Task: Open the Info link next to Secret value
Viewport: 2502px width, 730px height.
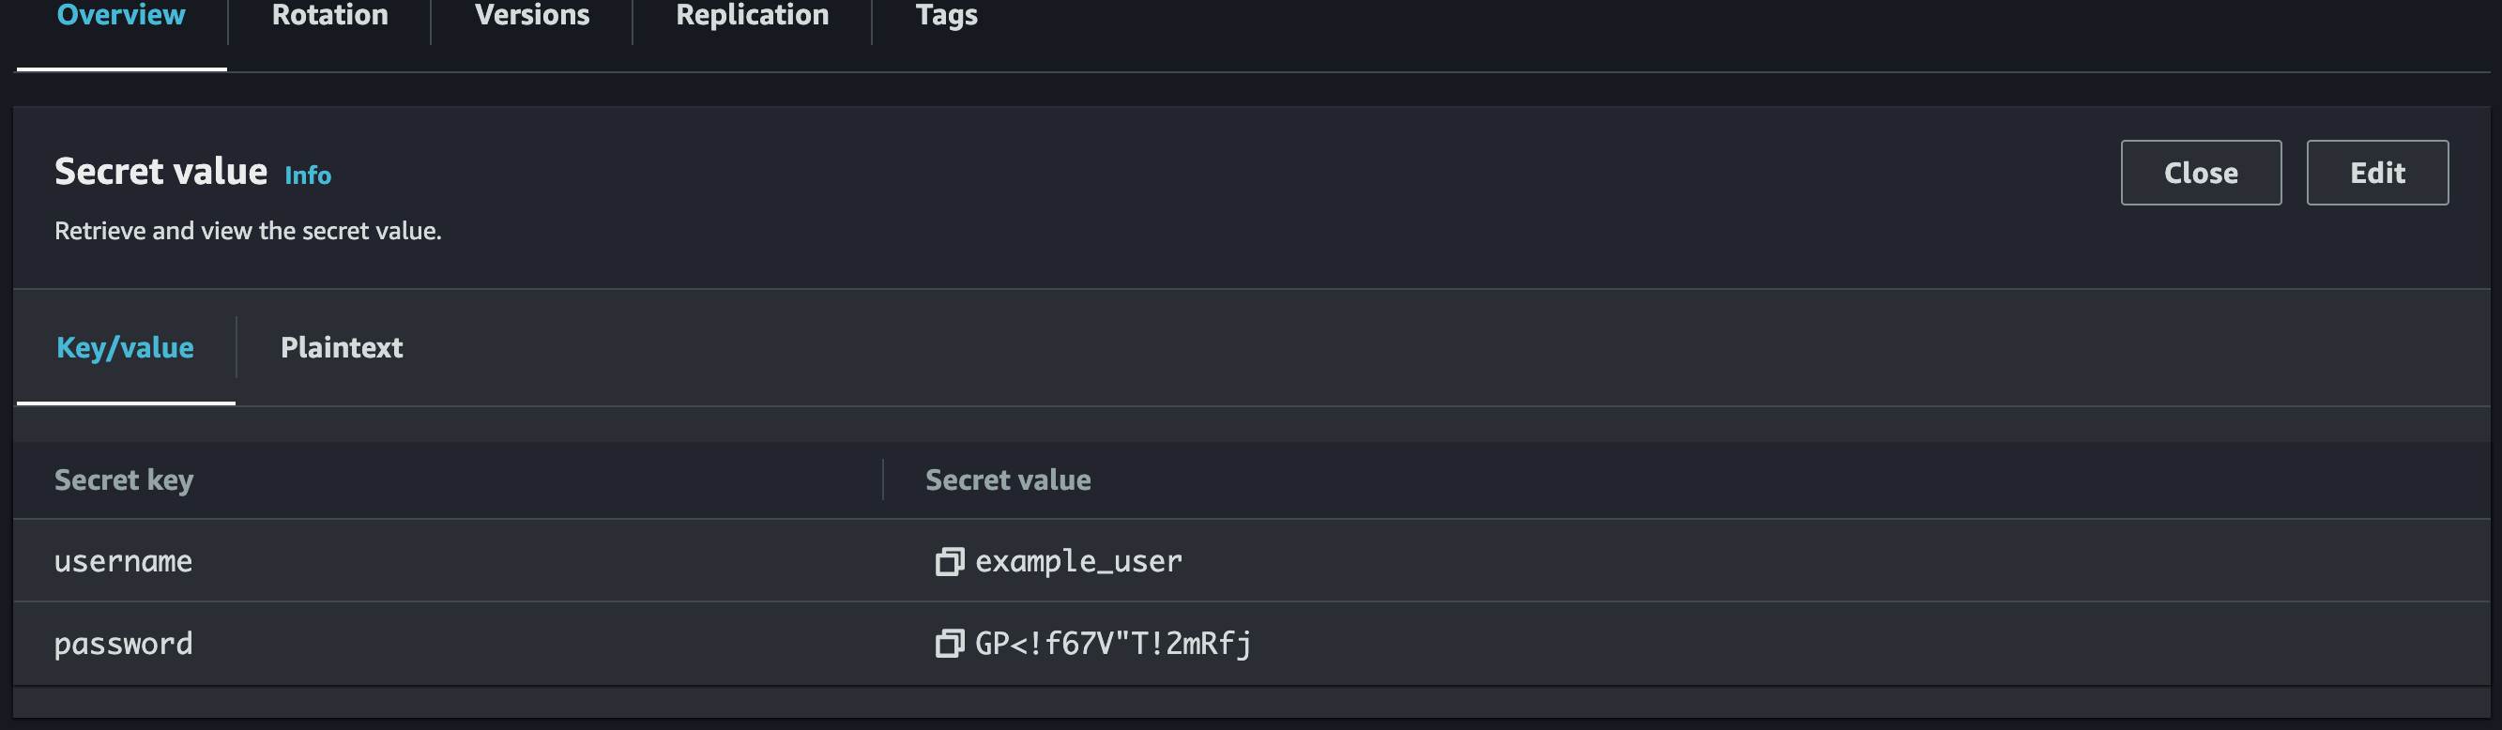Action: 307,175
